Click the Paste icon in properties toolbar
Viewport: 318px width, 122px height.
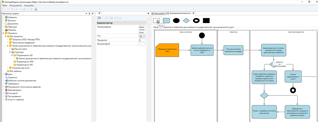click(x=107, y=18)
